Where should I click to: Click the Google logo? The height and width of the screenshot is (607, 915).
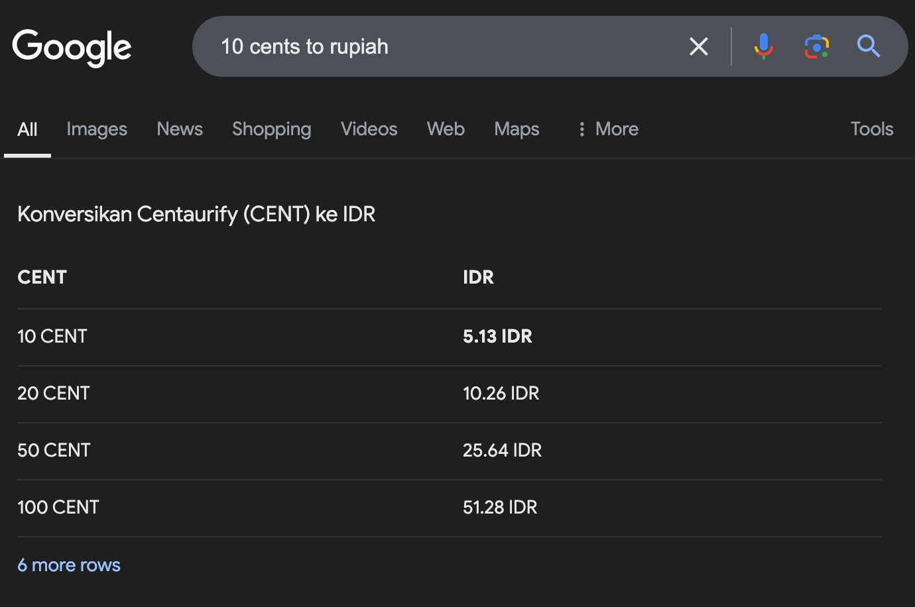(72, 47)
